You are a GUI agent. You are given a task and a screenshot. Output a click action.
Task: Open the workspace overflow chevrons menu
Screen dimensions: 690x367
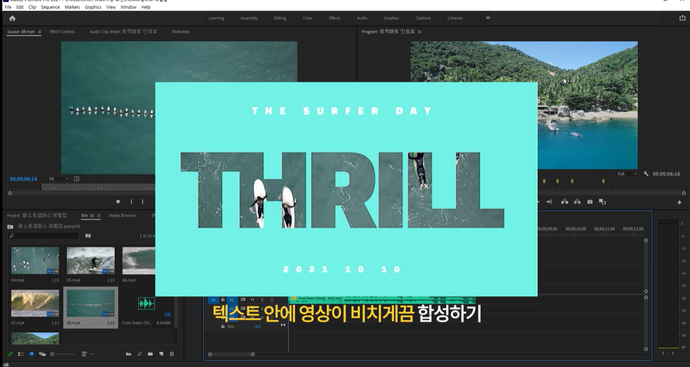point(488,18)
